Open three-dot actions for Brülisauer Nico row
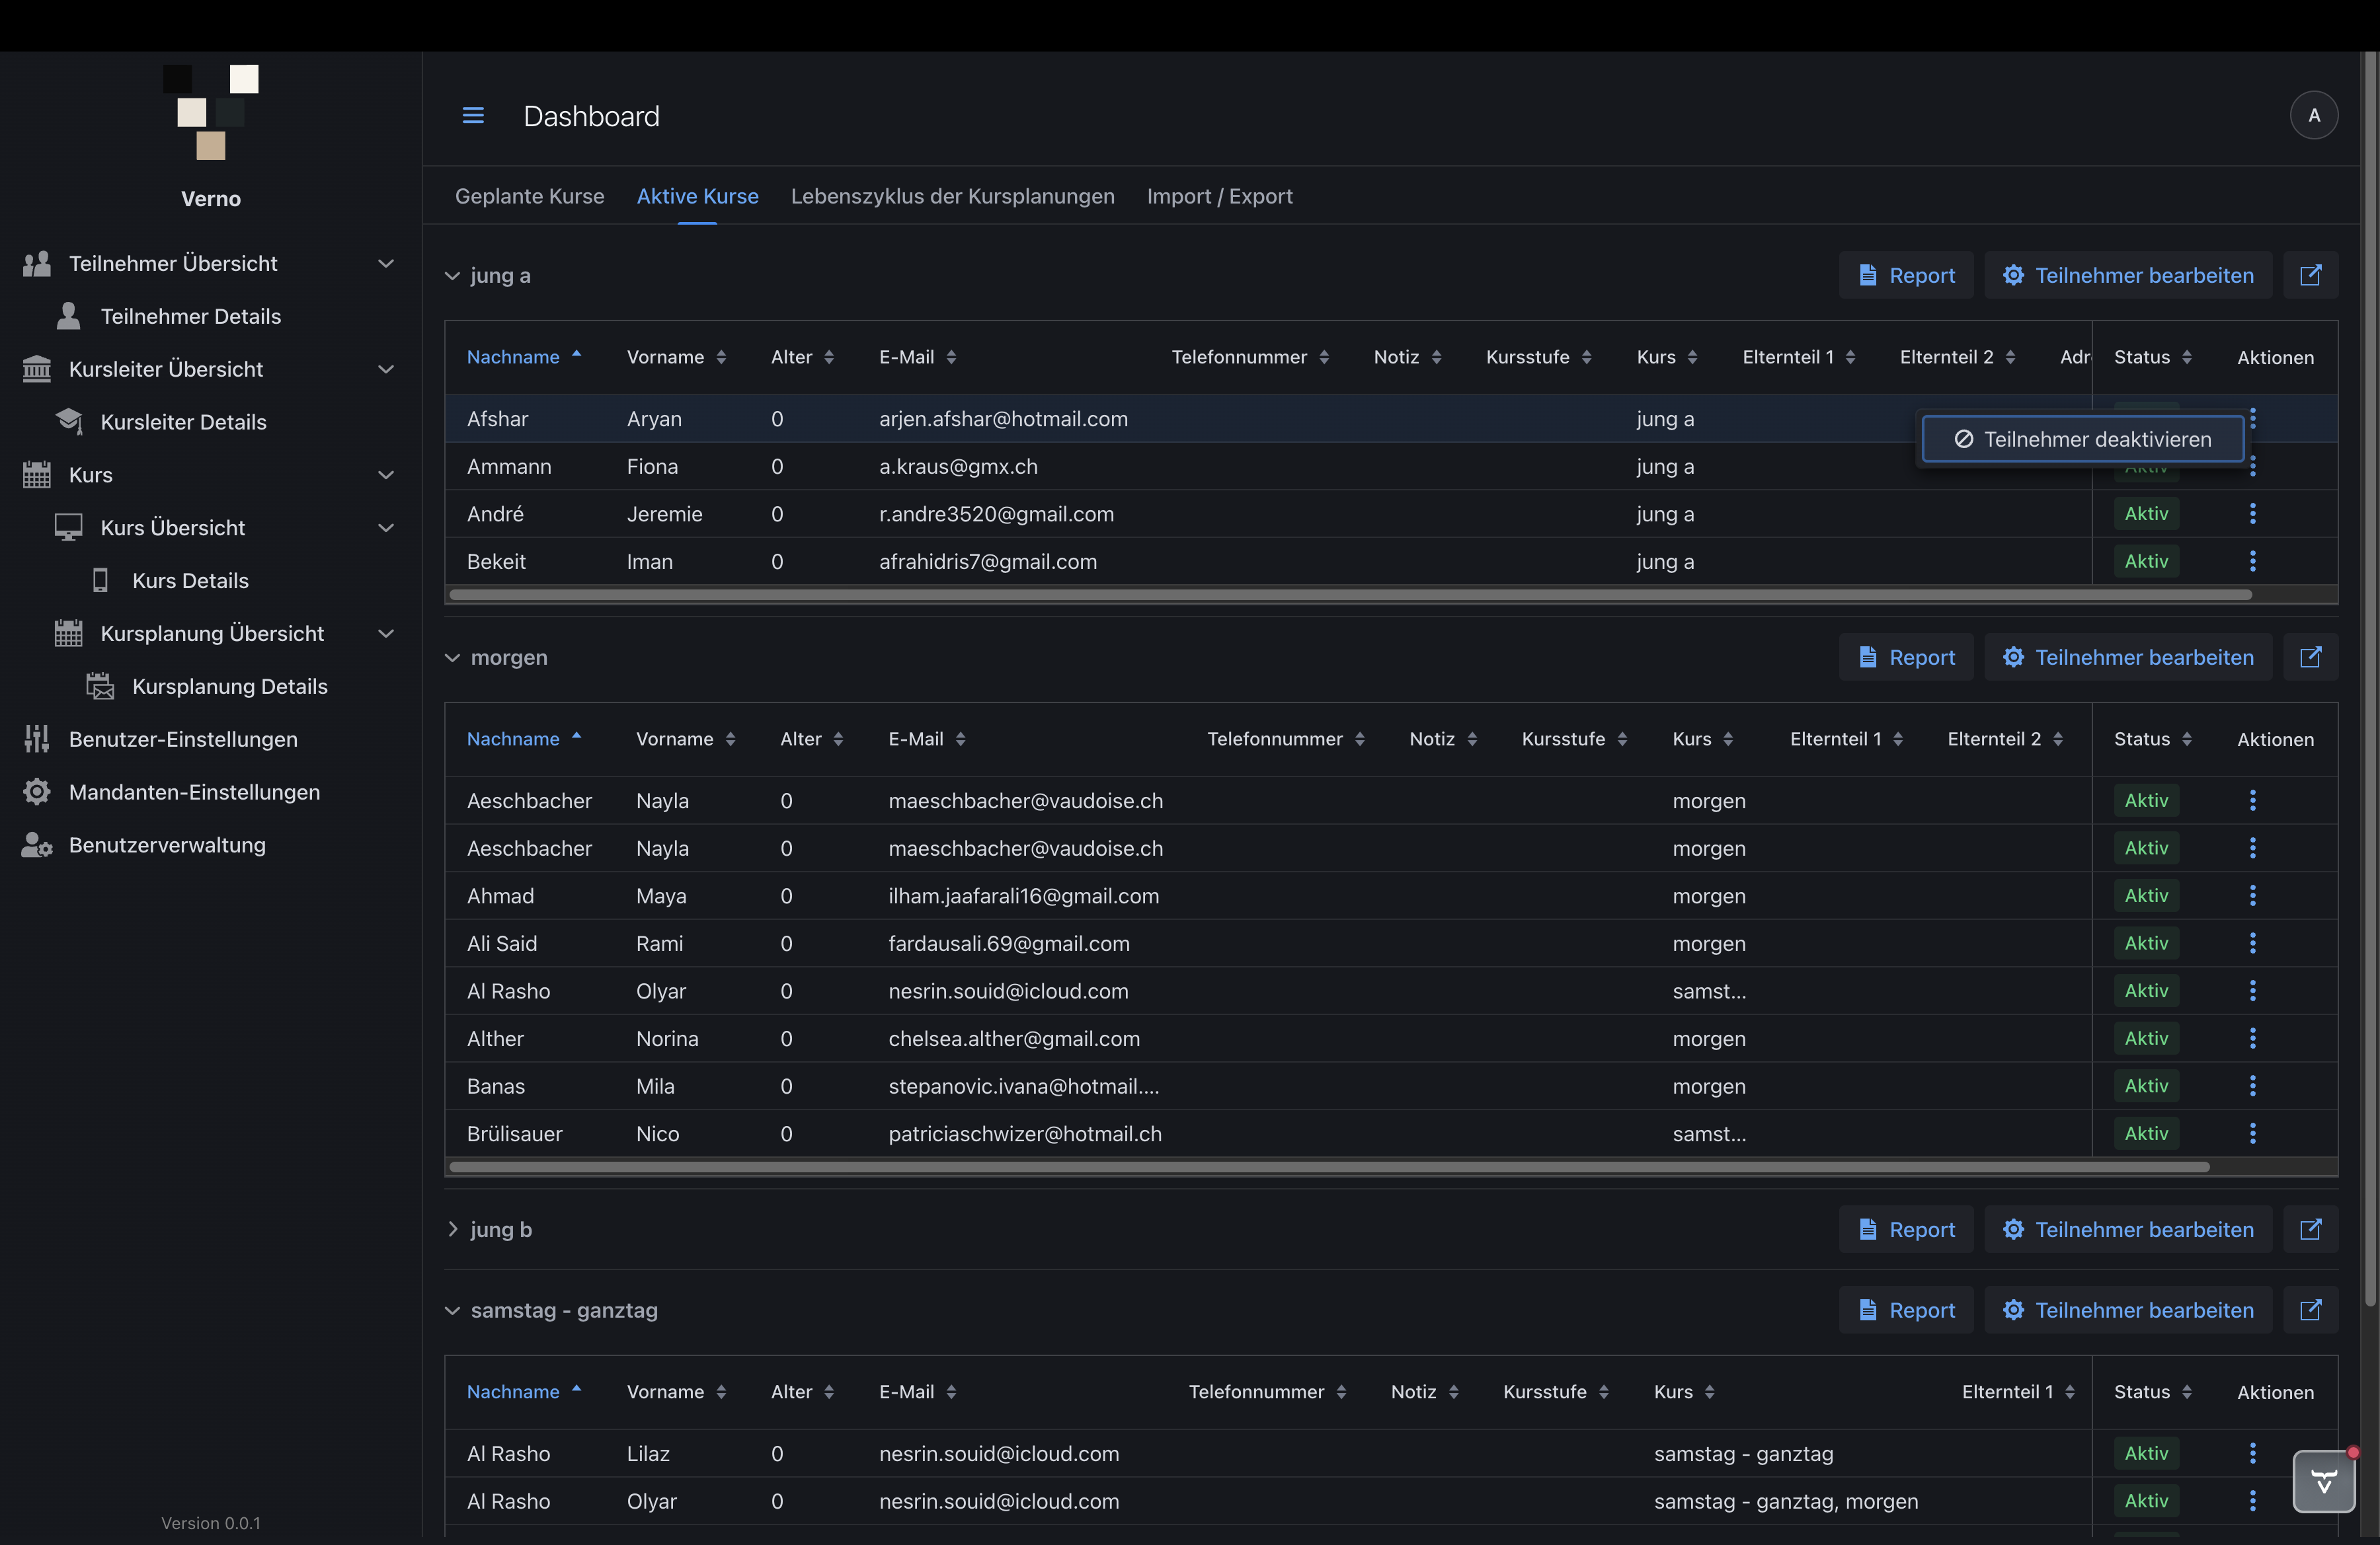Image resolution: width=2380 pixels, height=1545 pixels. click(x=2252, y=1133)
